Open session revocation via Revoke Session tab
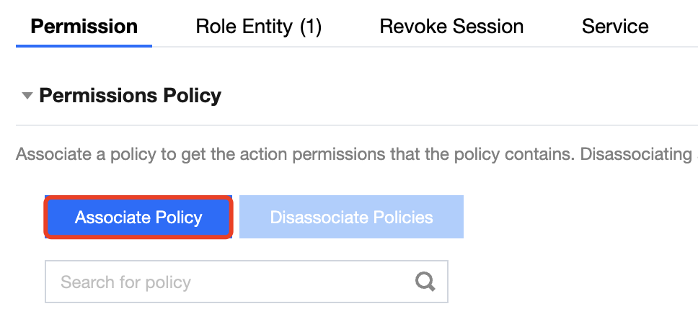Image resolution: width=698 pixels, height=314 pixels. pyautogui.click(x=451, y=27)
